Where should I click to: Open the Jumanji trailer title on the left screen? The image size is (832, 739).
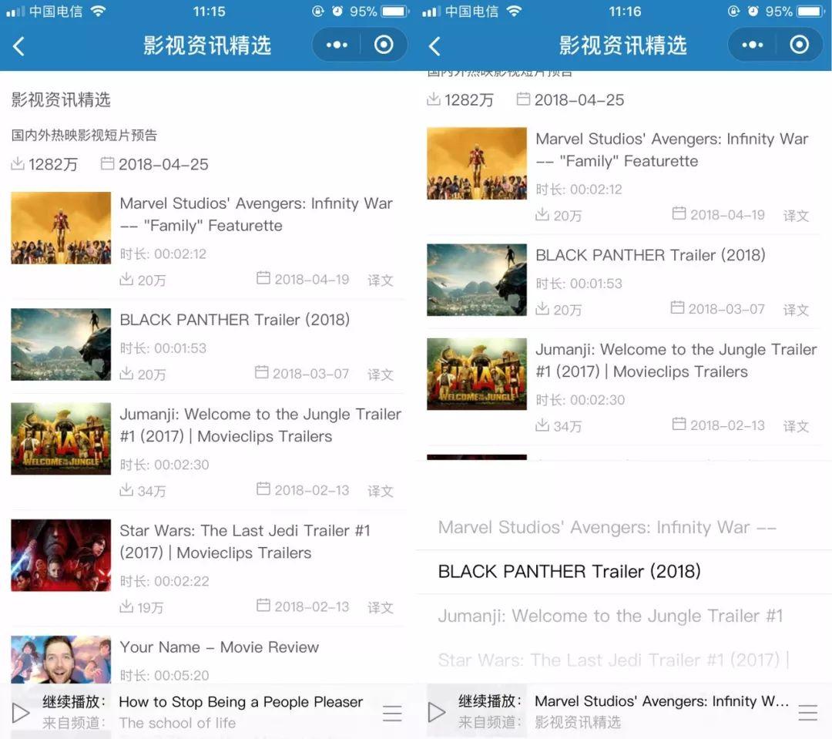[260, 425]
